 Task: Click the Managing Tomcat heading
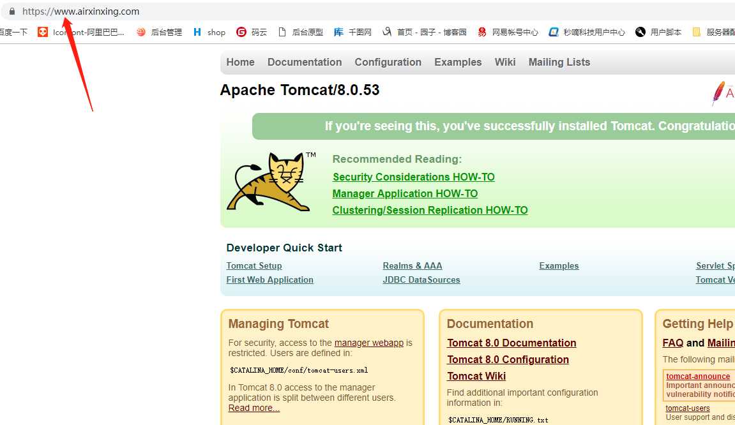278,324
